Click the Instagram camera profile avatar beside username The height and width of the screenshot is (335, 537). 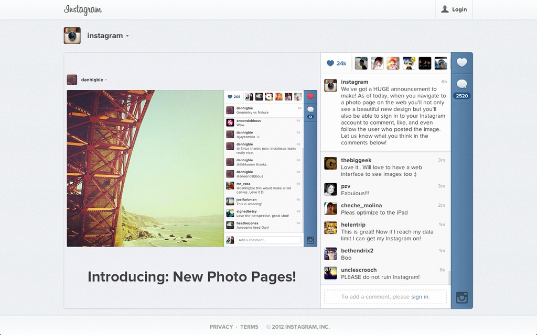[x=72, y=36]
